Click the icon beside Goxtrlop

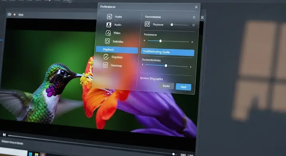105,65
